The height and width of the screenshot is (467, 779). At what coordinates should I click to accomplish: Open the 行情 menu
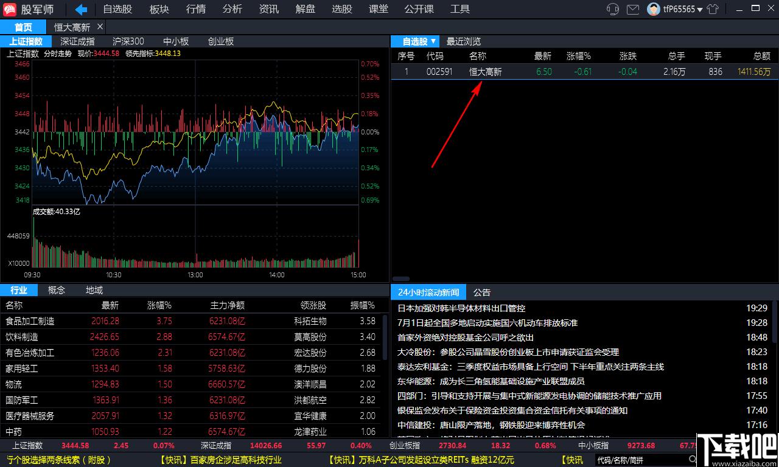click(196, 9)
